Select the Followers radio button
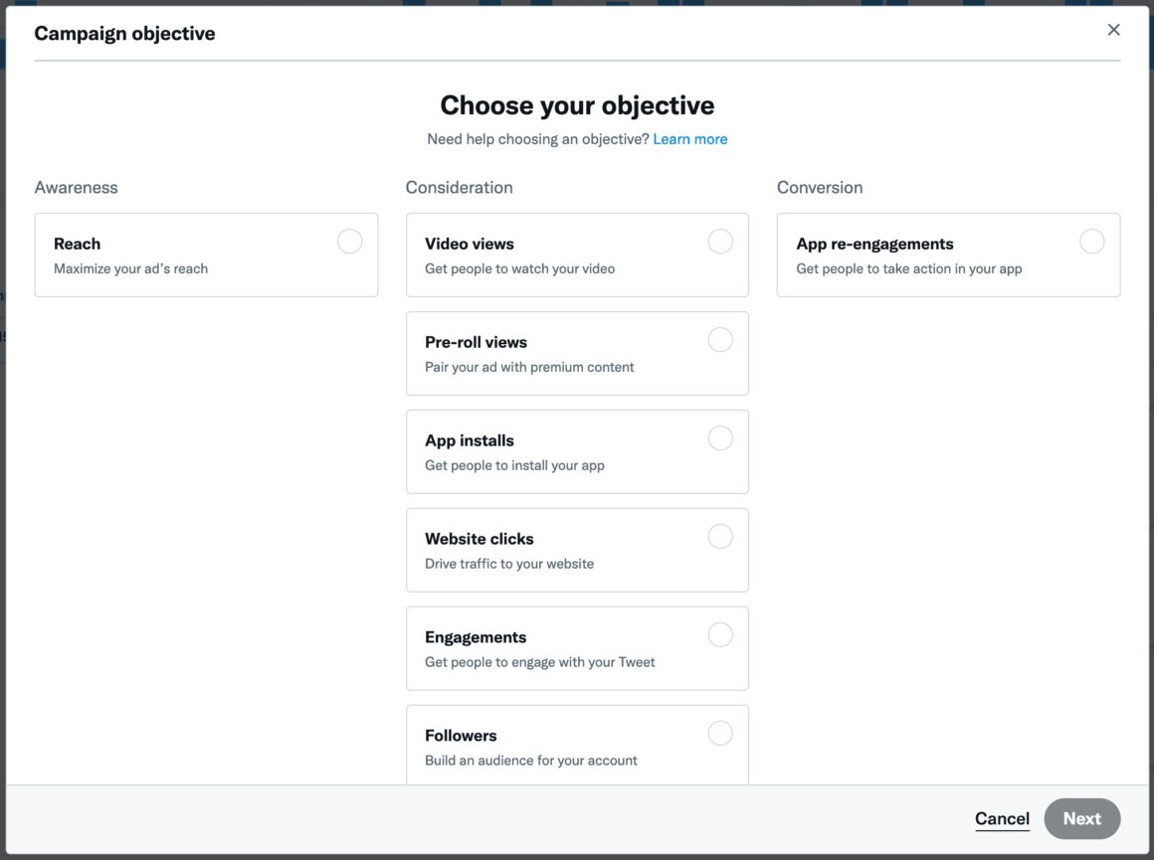This screenshot has height=860, width=1154. 720,732
